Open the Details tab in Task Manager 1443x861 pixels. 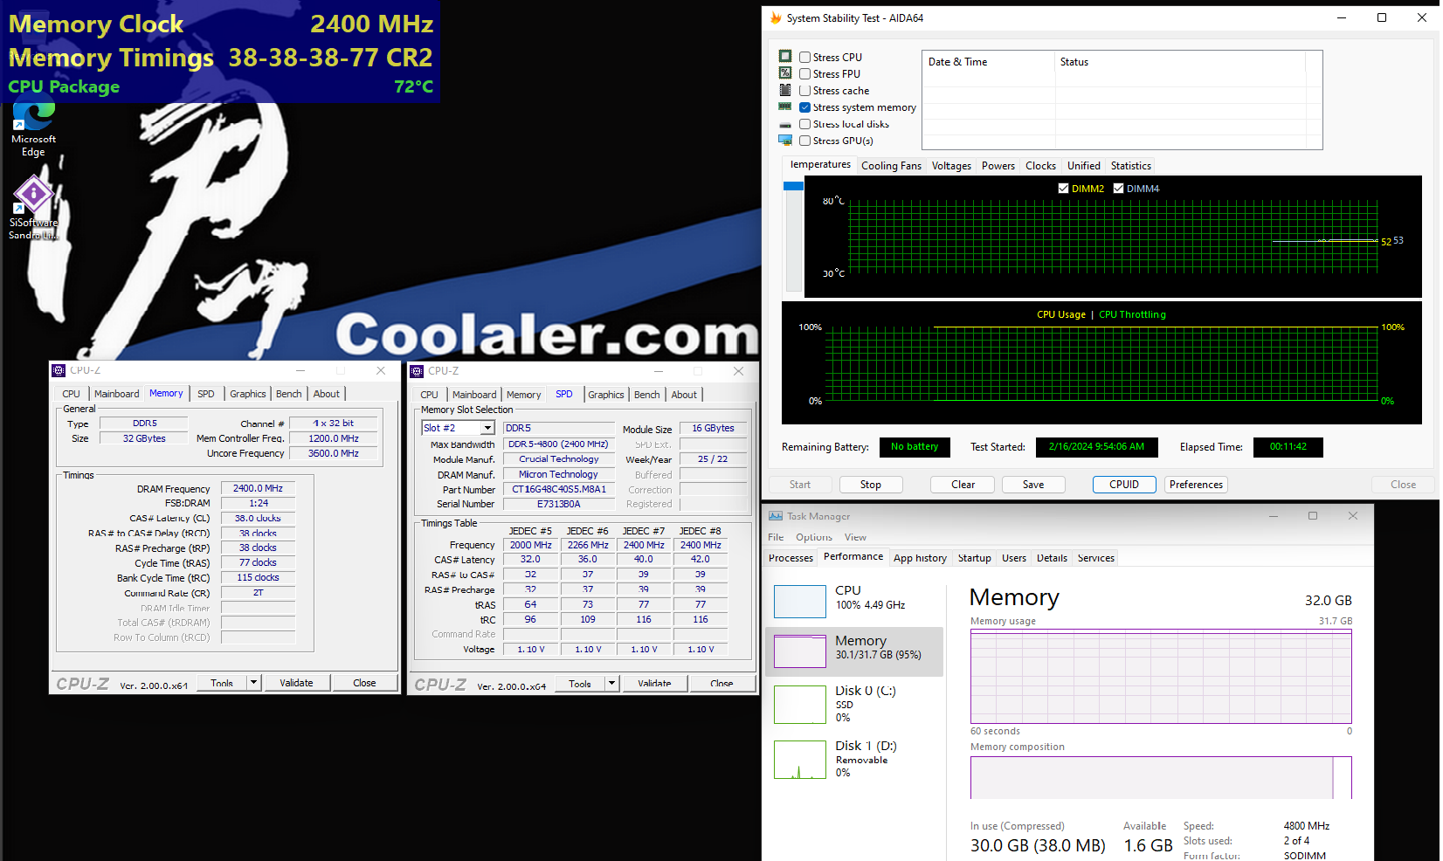click(x=1052, y=558)
